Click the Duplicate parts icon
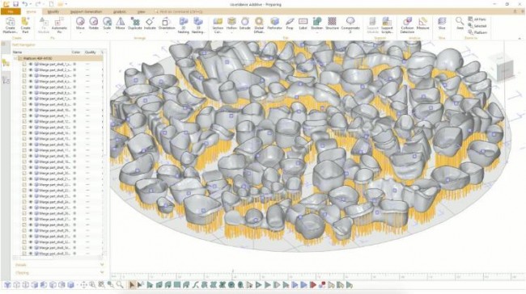The height and width of the screenshot is (294, 526). click(x=135, y=24)
